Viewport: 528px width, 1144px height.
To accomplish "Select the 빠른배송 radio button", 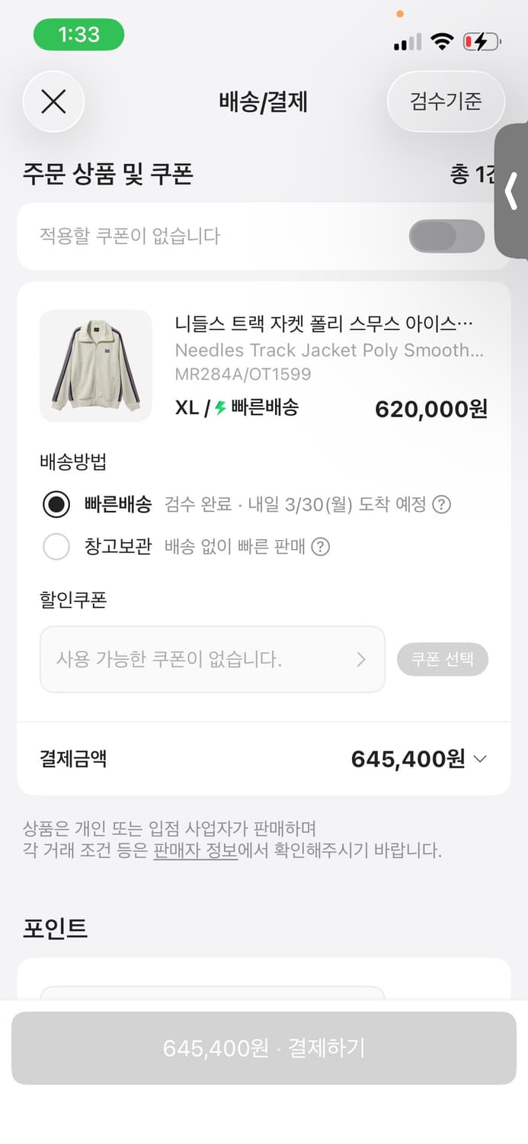I will [x=56, y=505].
